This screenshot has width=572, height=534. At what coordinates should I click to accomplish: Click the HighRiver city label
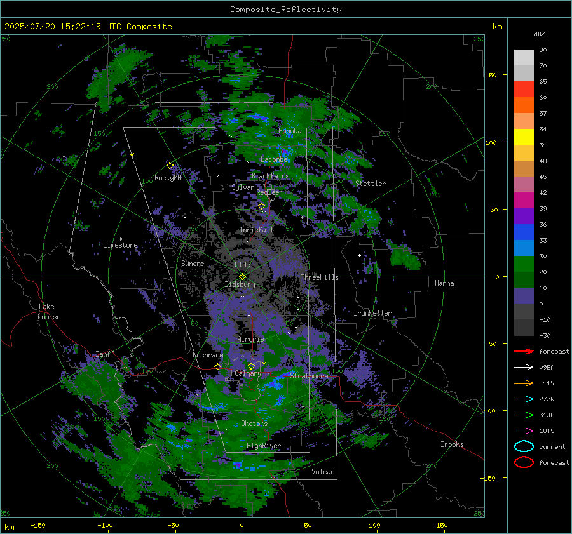tap(264, 446)
